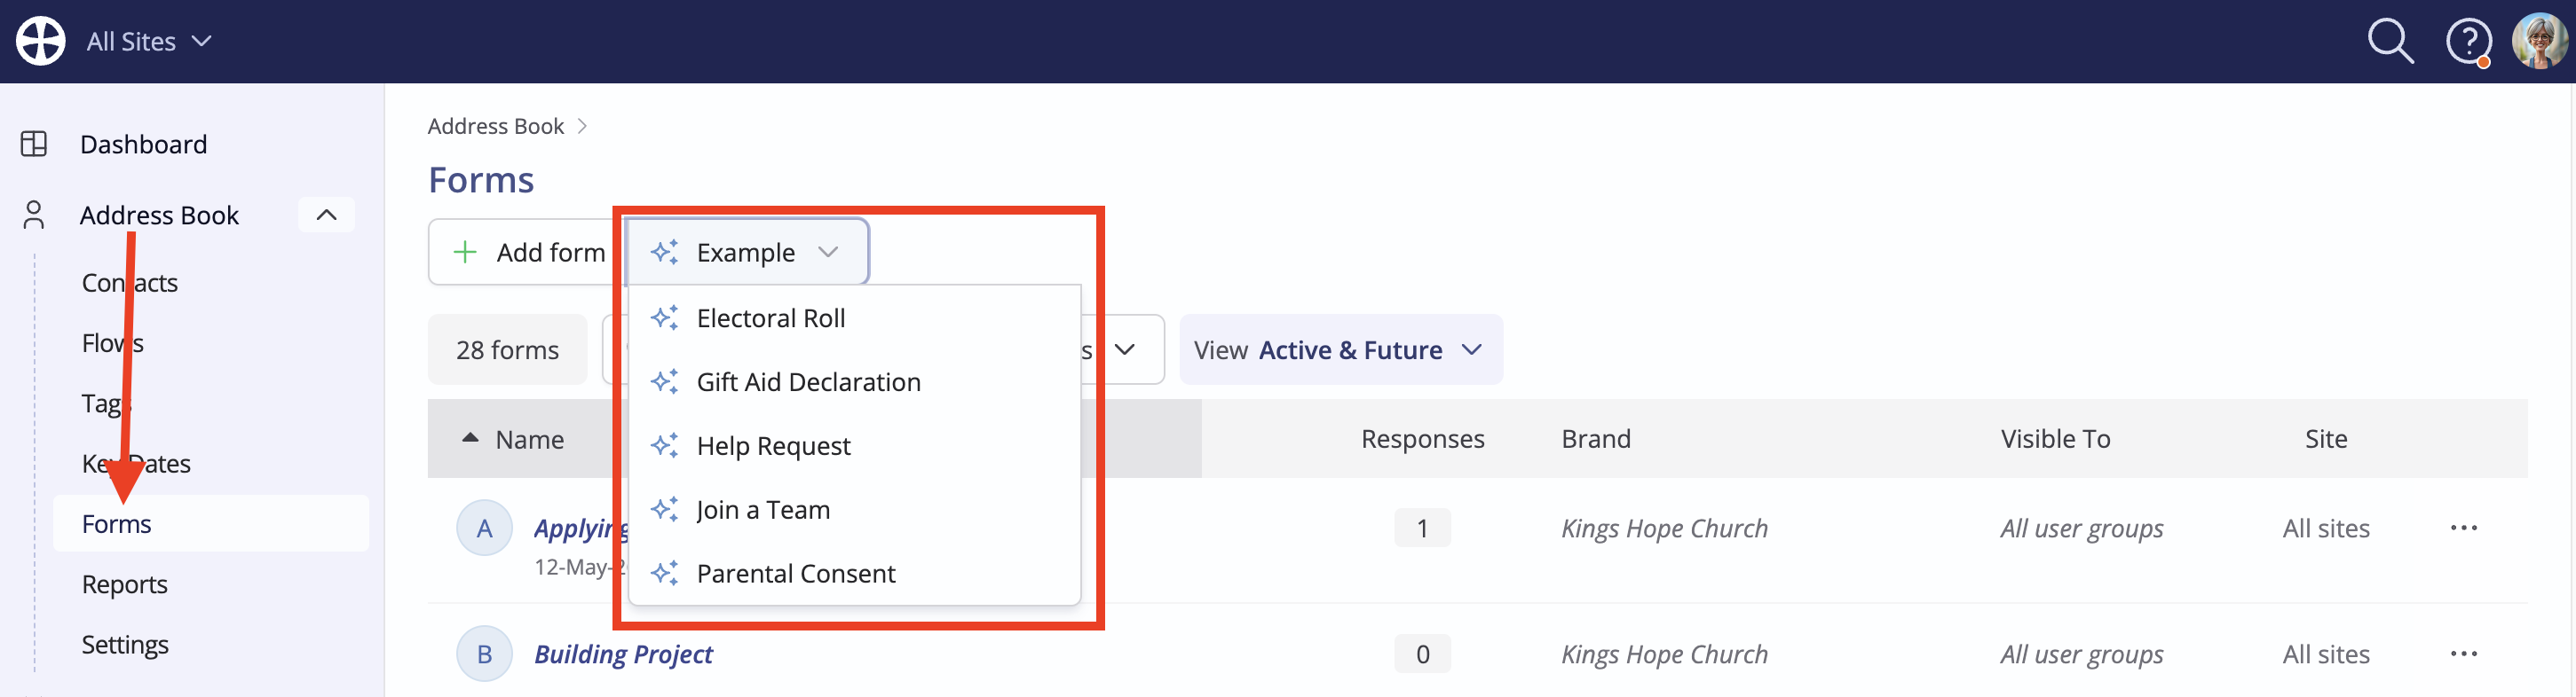Click the sparkle icon beside Parental Consent
Viewport: 2576px width, 697px height.
[x=665, y=573]
